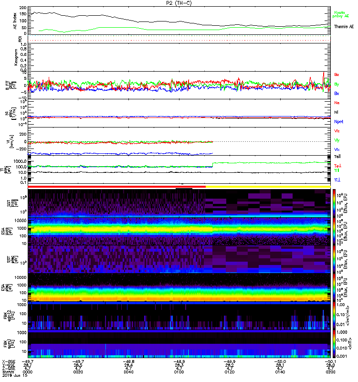Screen dimensions: 358x382
Task: Click the ESA electron energy spectrogram panel
Action: [179, 287]
